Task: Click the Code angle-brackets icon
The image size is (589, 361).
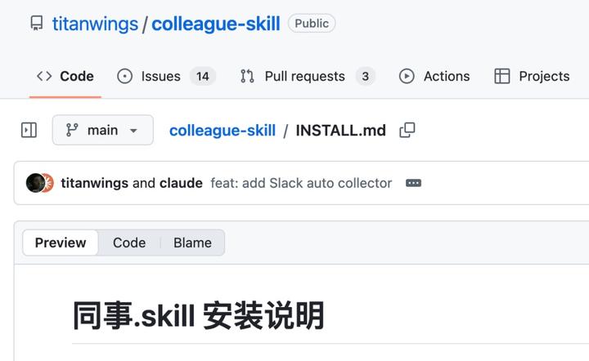Action: [x=44, y=76]
